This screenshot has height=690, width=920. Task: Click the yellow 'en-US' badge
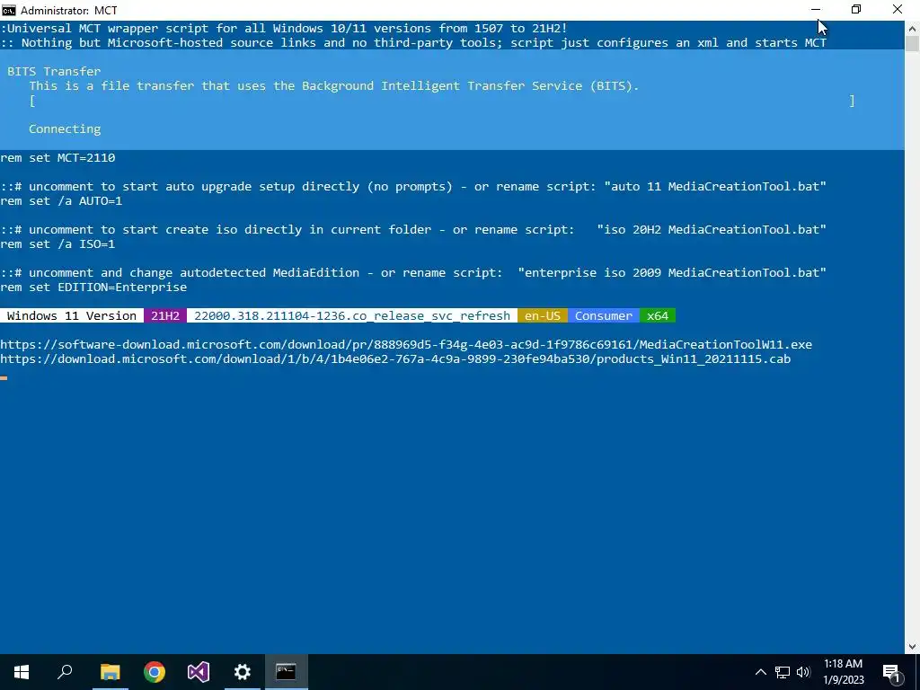point(542,315)
